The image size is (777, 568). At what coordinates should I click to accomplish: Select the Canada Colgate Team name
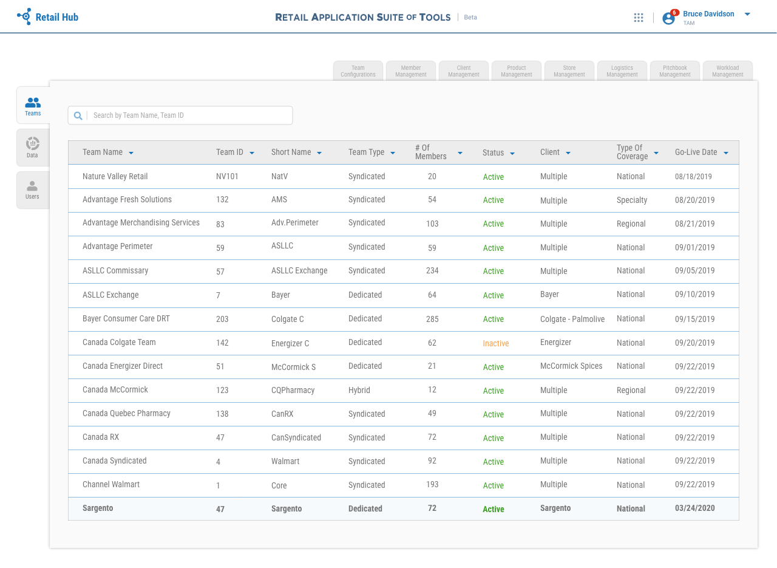(x=119, y=343)
